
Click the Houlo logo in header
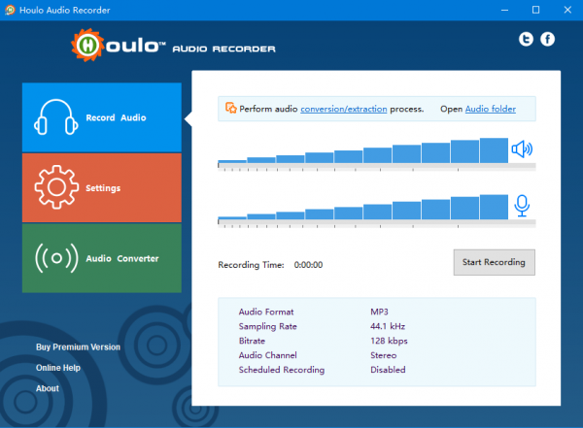(x=173, y=46)
